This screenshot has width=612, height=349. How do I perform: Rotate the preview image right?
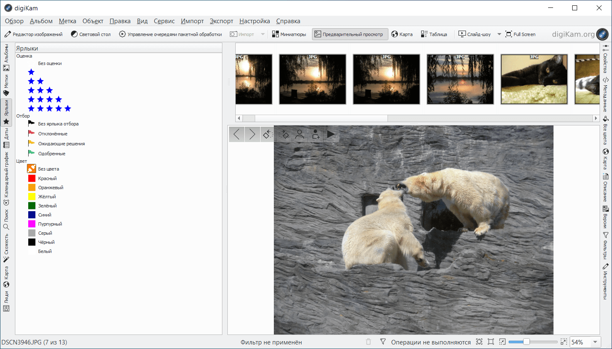point(284,134)
